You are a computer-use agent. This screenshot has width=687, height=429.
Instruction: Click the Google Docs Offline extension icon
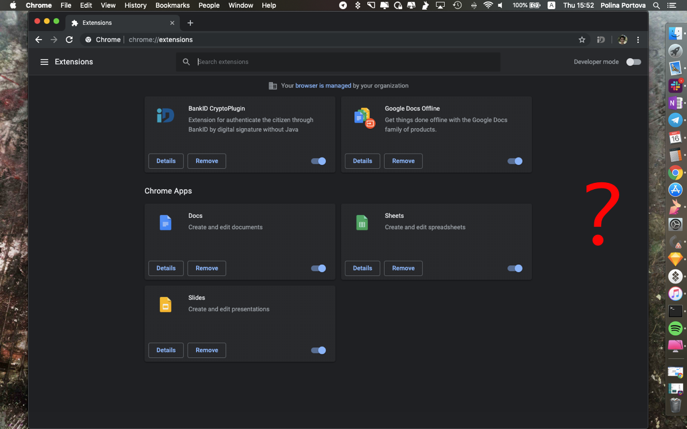coord(364,117)
